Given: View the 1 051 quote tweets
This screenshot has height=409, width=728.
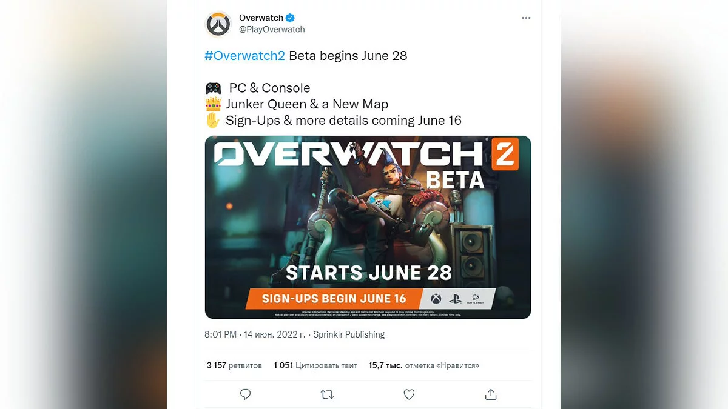Looking at the screenshot, I should pyautogui.click(x=315, y=365).
